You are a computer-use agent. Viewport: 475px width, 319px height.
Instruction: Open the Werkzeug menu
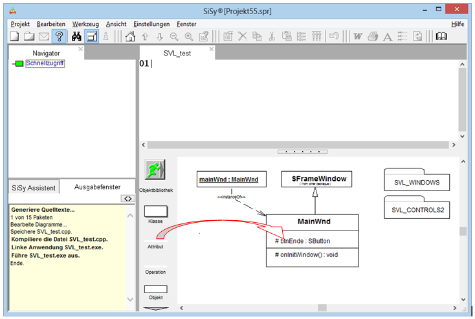85,23
